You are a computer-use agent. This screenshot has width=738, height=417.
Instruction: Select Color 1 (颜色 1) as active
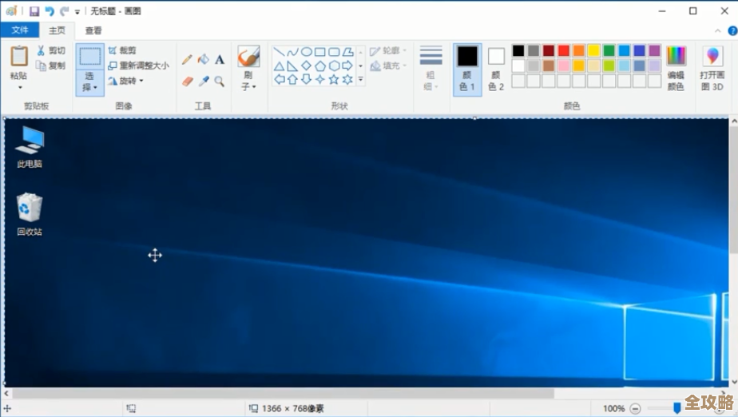coord(467,68)
